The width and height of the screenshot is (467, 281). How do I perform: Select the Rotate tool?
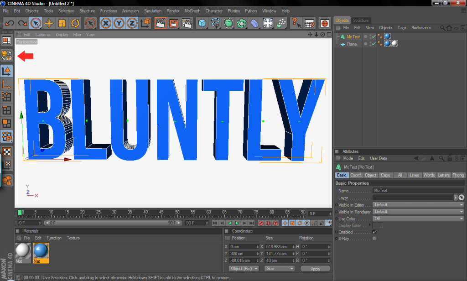click(75, 23)
